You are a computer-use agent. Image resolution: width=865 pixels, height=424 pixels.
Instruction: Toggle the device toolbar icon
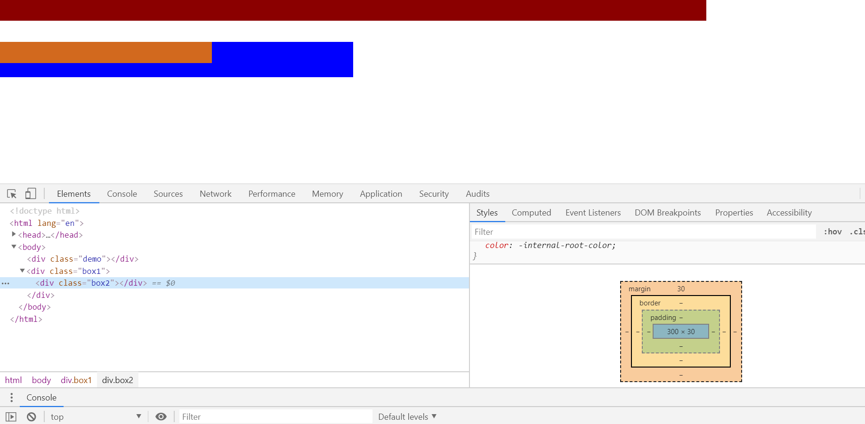(31, 194)
